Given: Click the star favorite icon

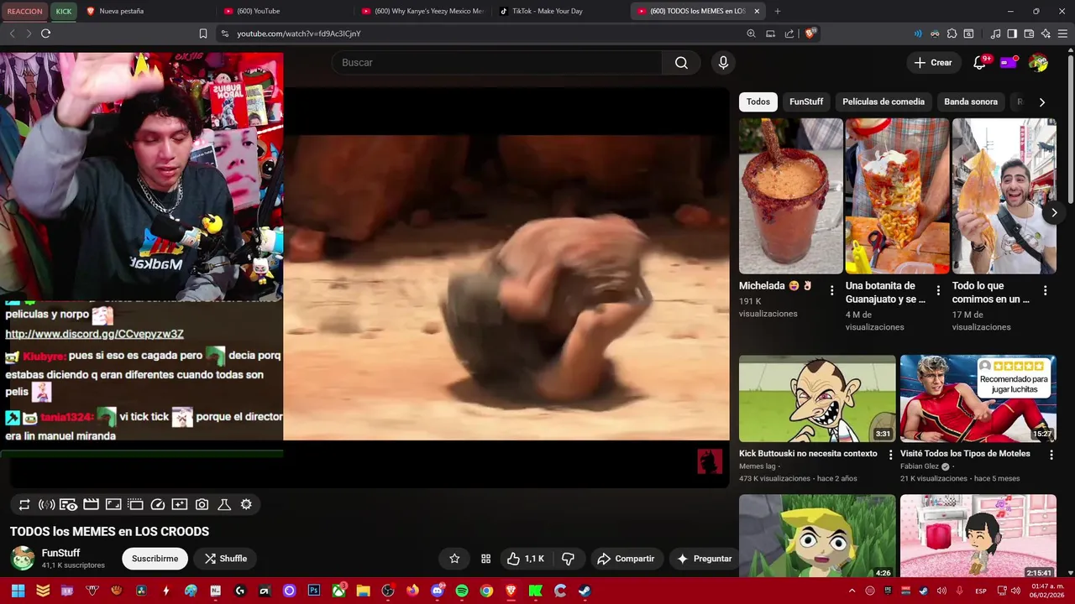Looking at the screenshot, I should 454,559.
